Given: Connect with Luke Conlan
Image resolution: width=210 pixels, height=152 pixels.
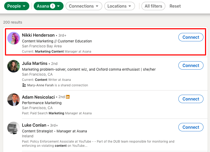Looking at the screenshot, I should point(191,127).
